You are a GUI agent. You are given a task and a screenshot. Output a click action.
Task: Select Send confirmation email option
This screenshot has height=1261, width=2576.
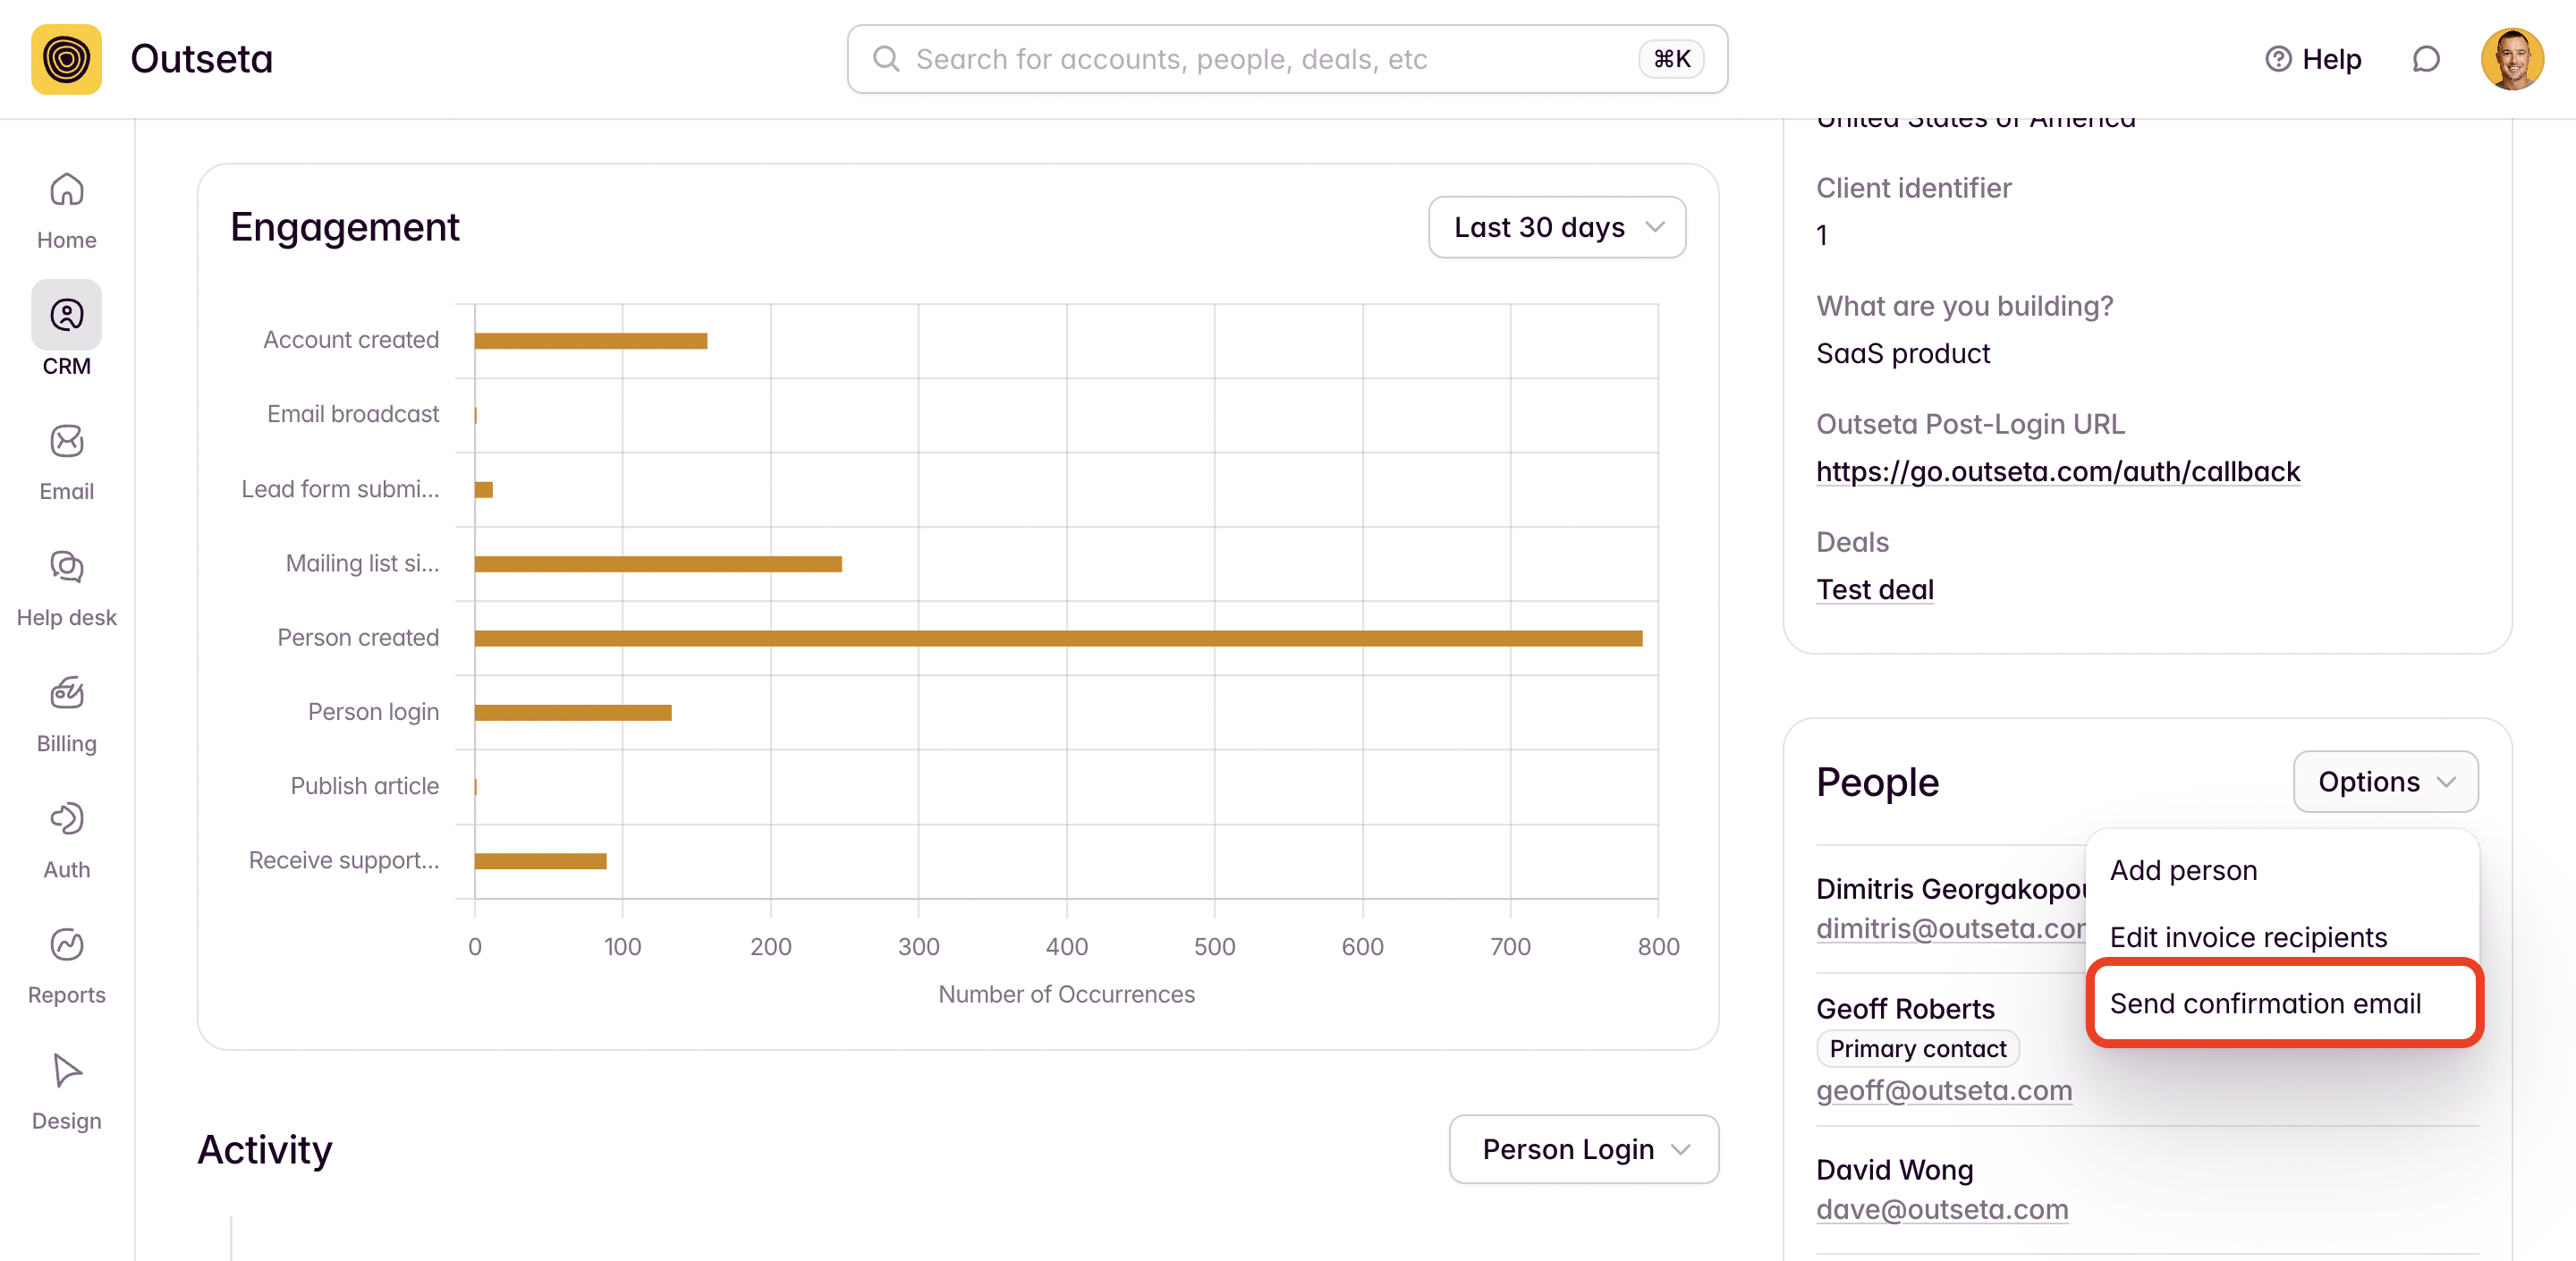[2264, 1003]
